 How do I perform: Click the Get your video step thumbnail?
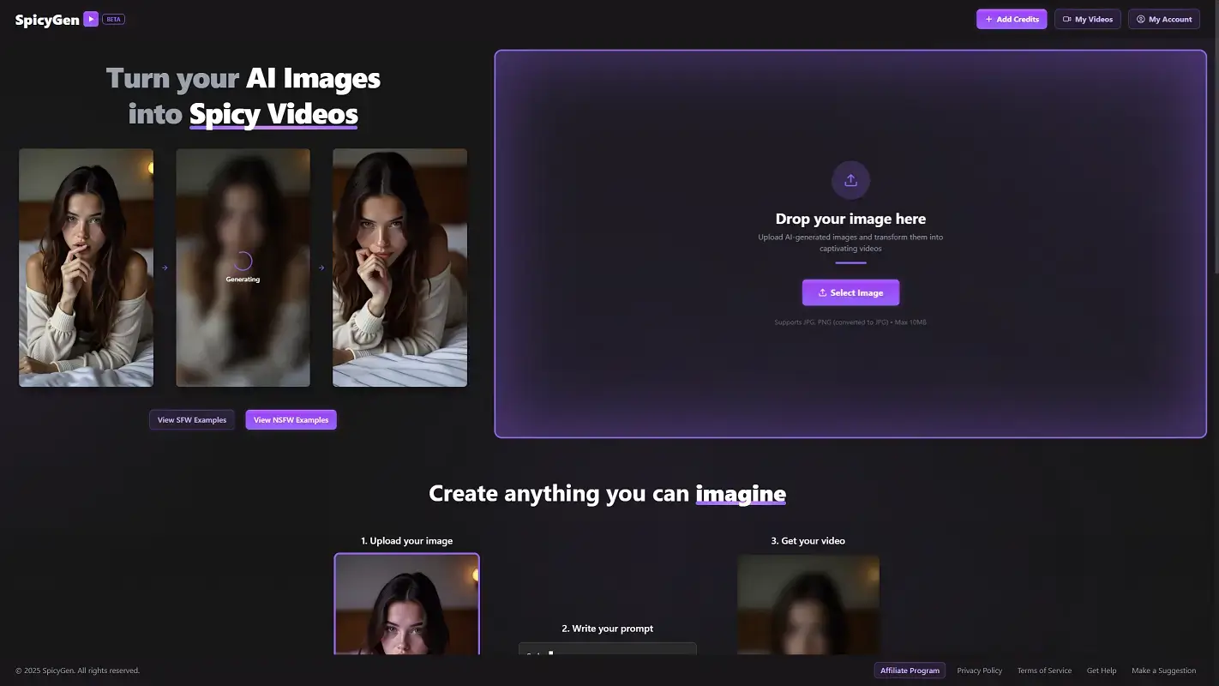[808, 604]
